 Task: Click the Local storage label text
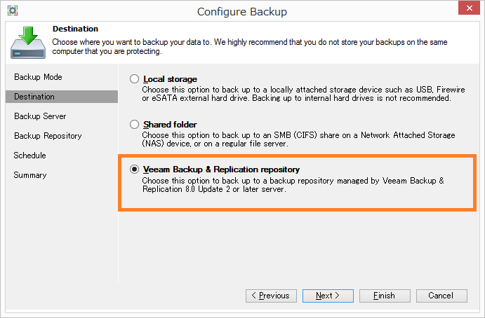pos(170,79)
